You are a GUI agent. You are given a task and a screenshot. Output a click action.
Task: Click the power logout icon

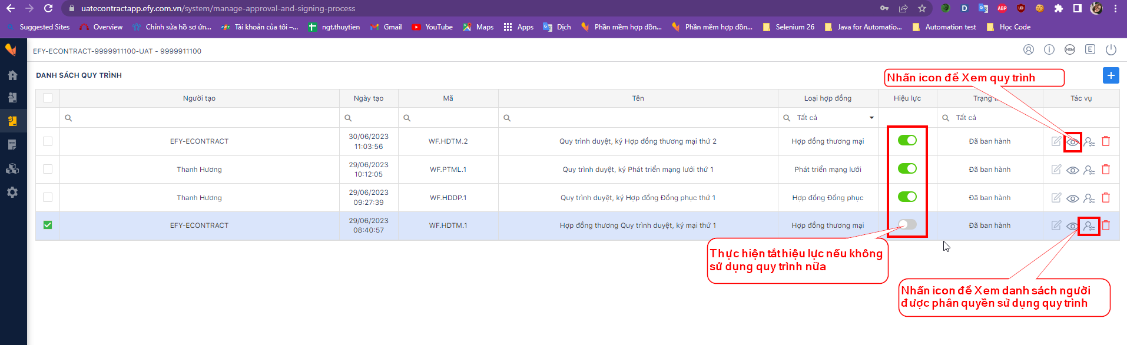click(x=1111, y=49)
